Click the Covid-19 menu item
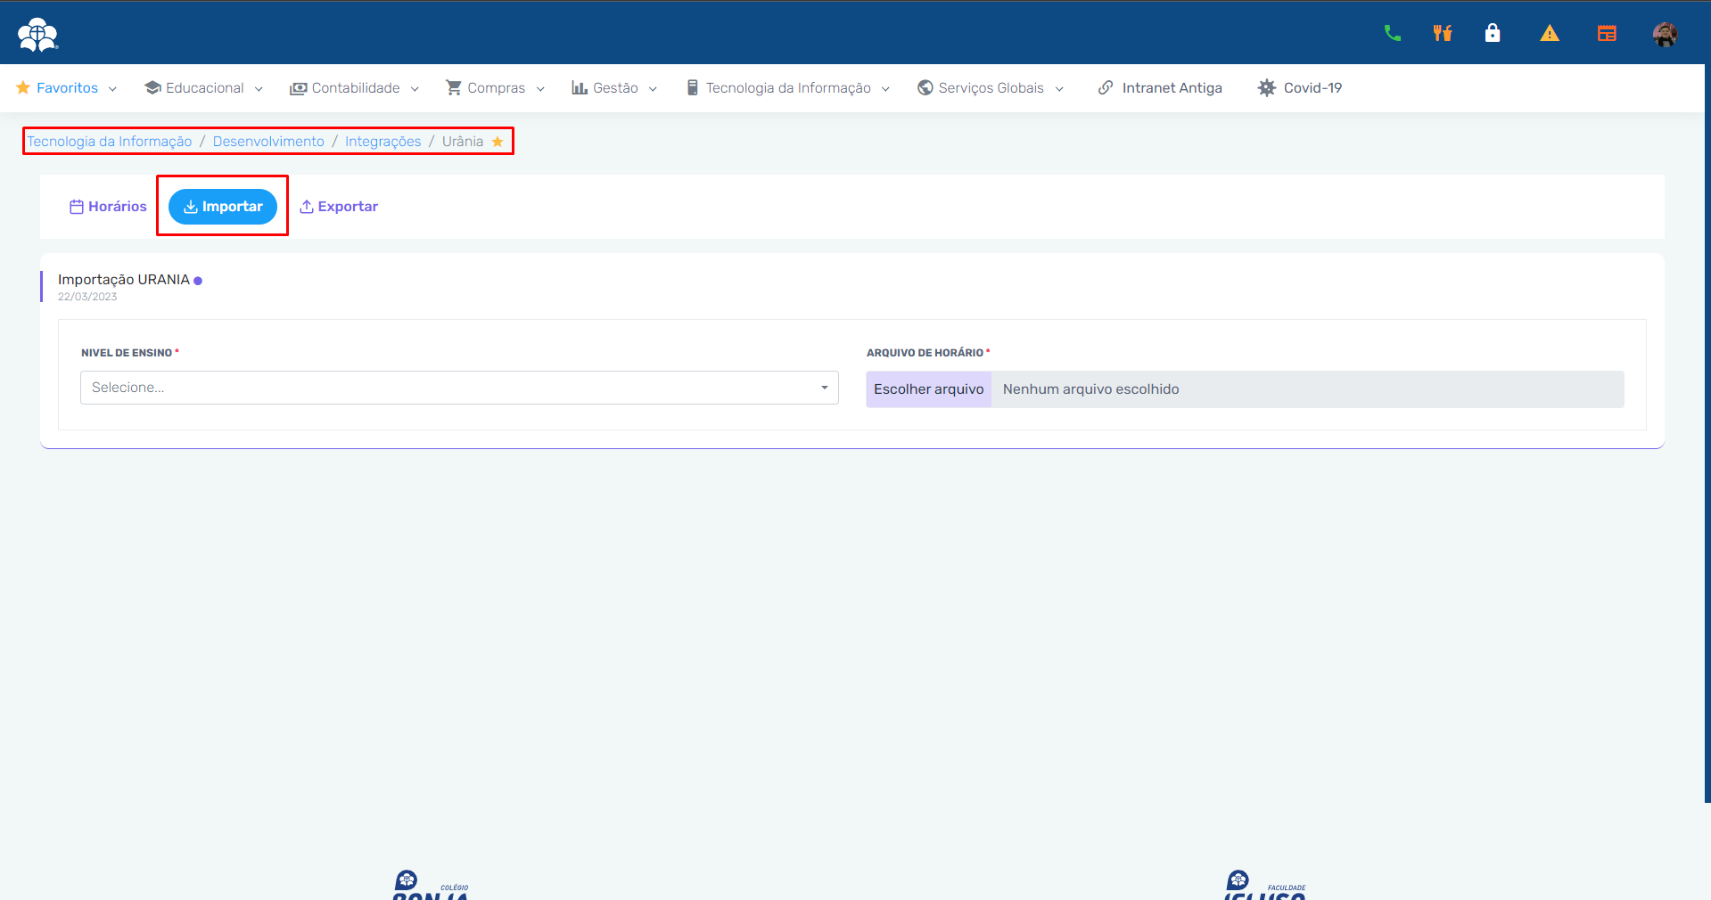This screenshot has width=1711, height=900. [1299, 88]
